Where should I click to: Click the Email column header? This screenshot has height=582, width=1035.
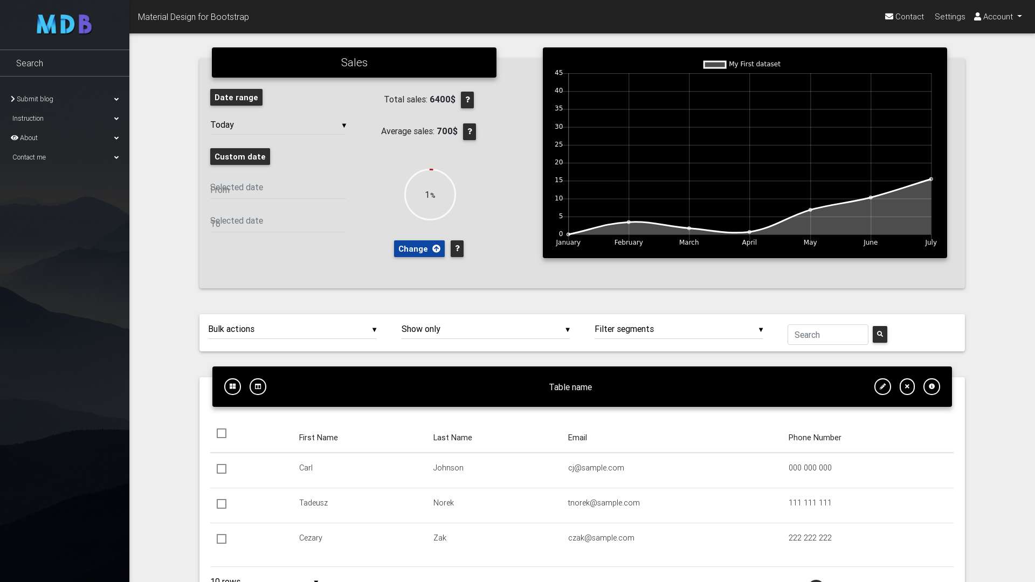coord(577,438)
